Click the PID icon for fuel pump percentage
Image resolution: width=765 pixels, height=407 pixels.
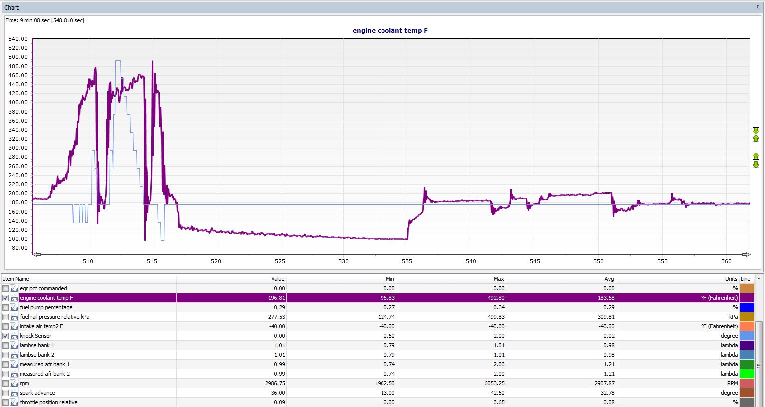coord(14,307)
